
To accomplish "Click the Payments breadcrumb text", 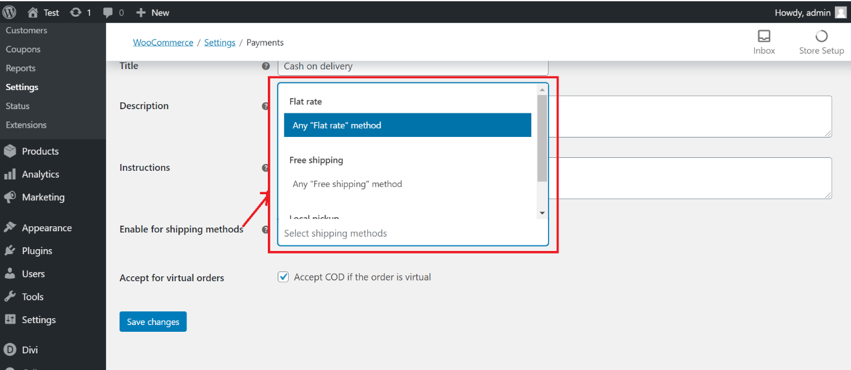I will click(265, 43).
